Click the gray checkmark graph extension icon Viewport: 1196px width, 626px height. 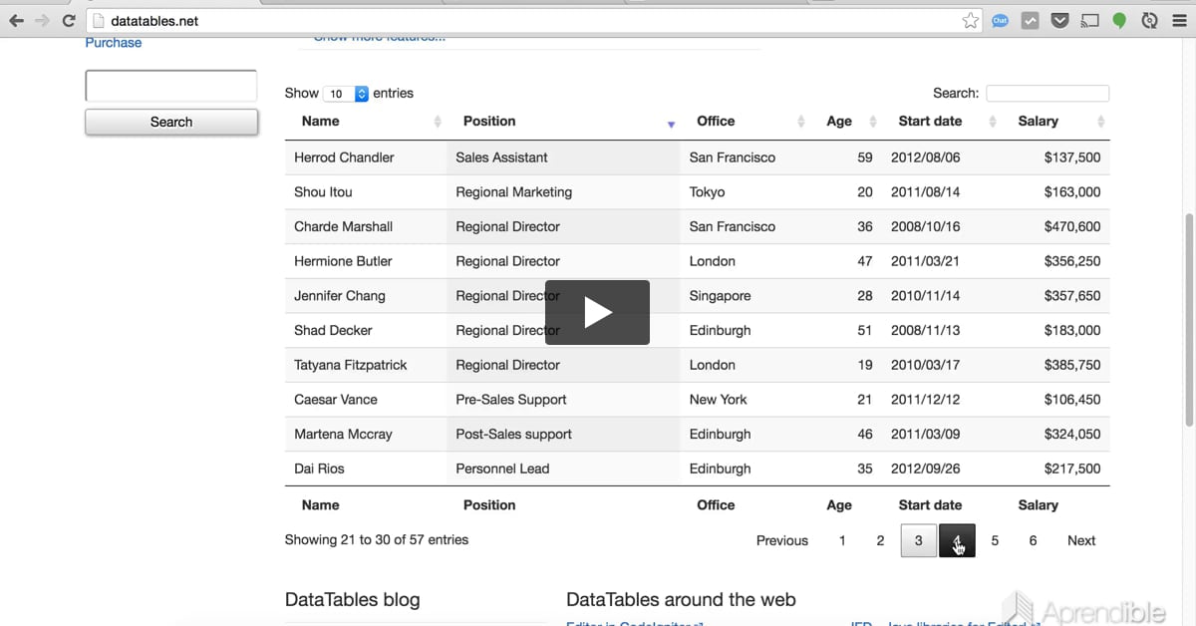(x=1031, y=20)
